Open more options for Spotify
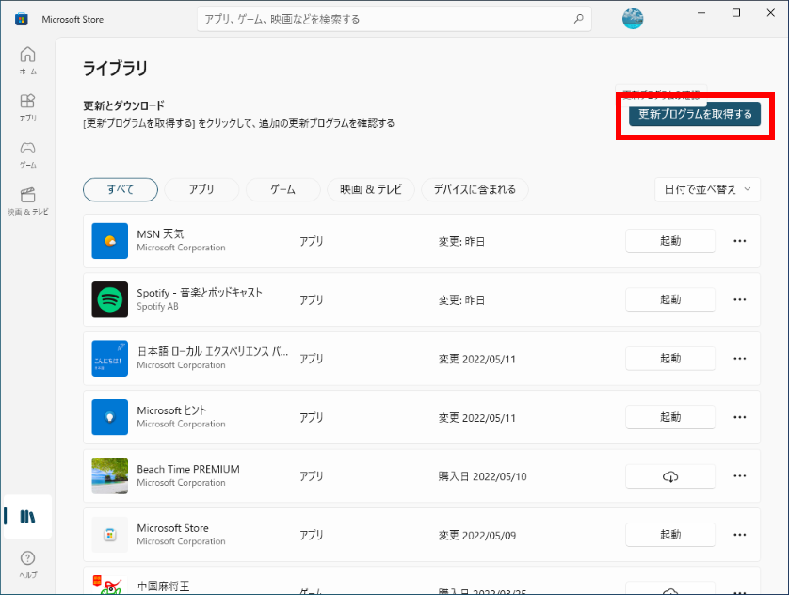The image size is (789, 595). (x=740, y=299)
